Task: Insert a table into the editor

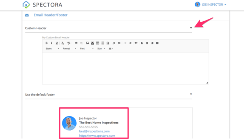Action: click(x=98, y=43)
